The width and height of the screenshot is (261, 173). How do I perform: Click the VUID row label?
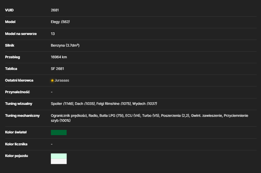[9, 10]
